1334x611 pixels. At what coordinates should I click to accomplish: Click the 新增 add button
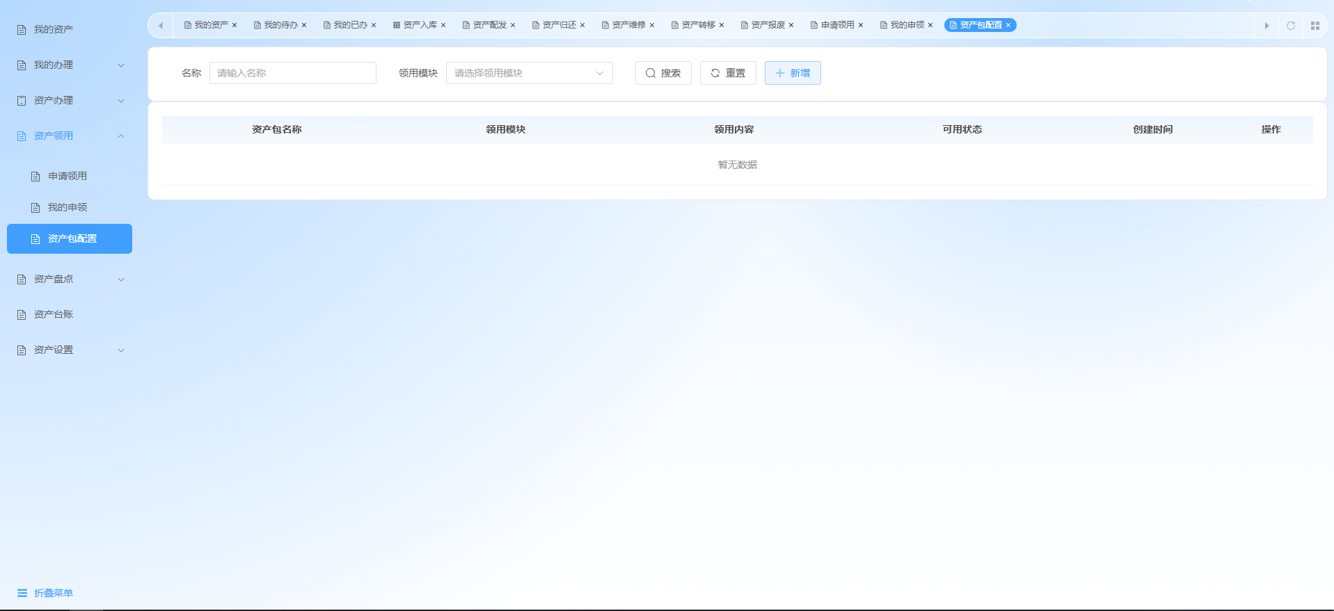793,73
